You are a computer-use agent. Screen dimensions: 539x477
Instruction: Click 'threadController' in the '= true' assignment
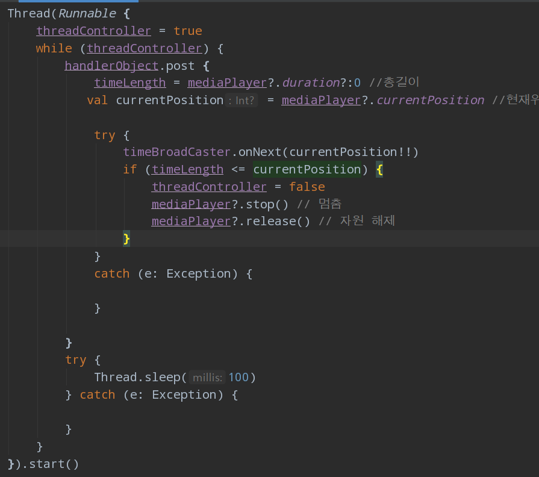click(93, 31)
